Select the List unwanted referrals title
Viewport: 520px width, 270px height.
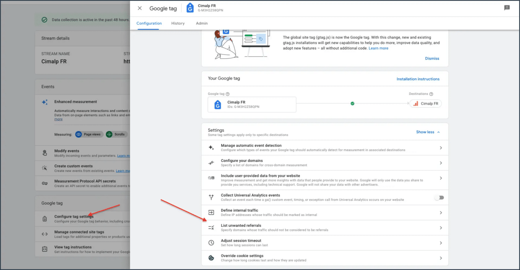point(241,225)
